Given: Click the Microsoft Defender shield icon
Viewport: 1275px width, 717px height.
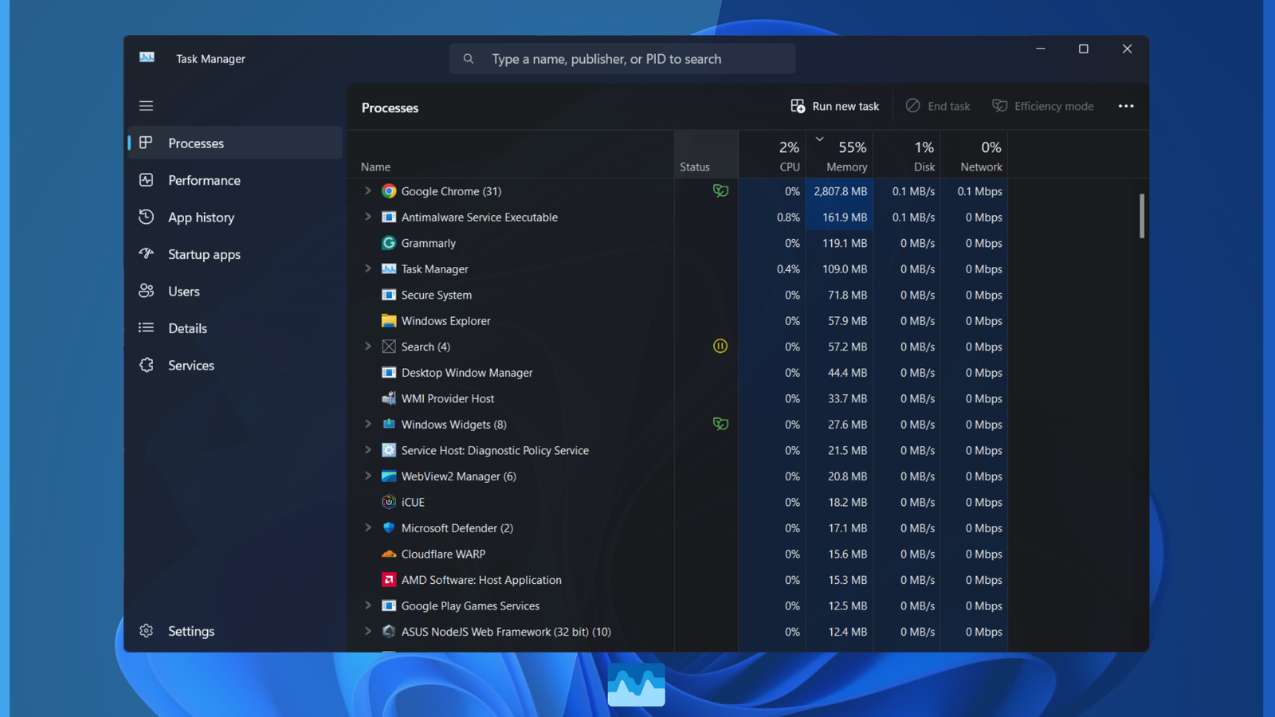Looking at the screenshot, I should (389, 528).
